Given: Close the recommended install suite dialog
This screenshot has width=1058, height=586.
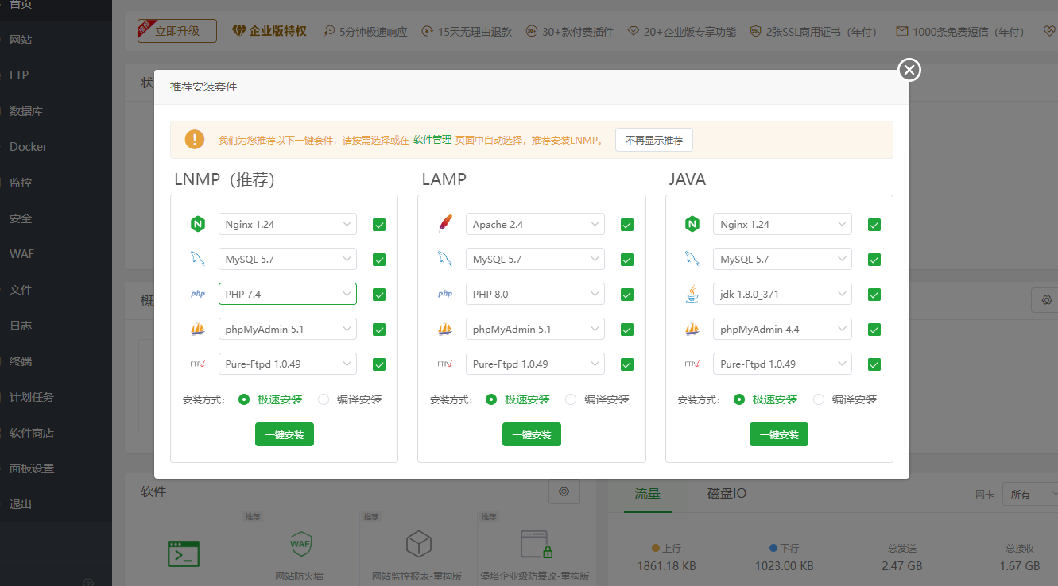Looking at the screenshot, I should [x=909, y=70].
